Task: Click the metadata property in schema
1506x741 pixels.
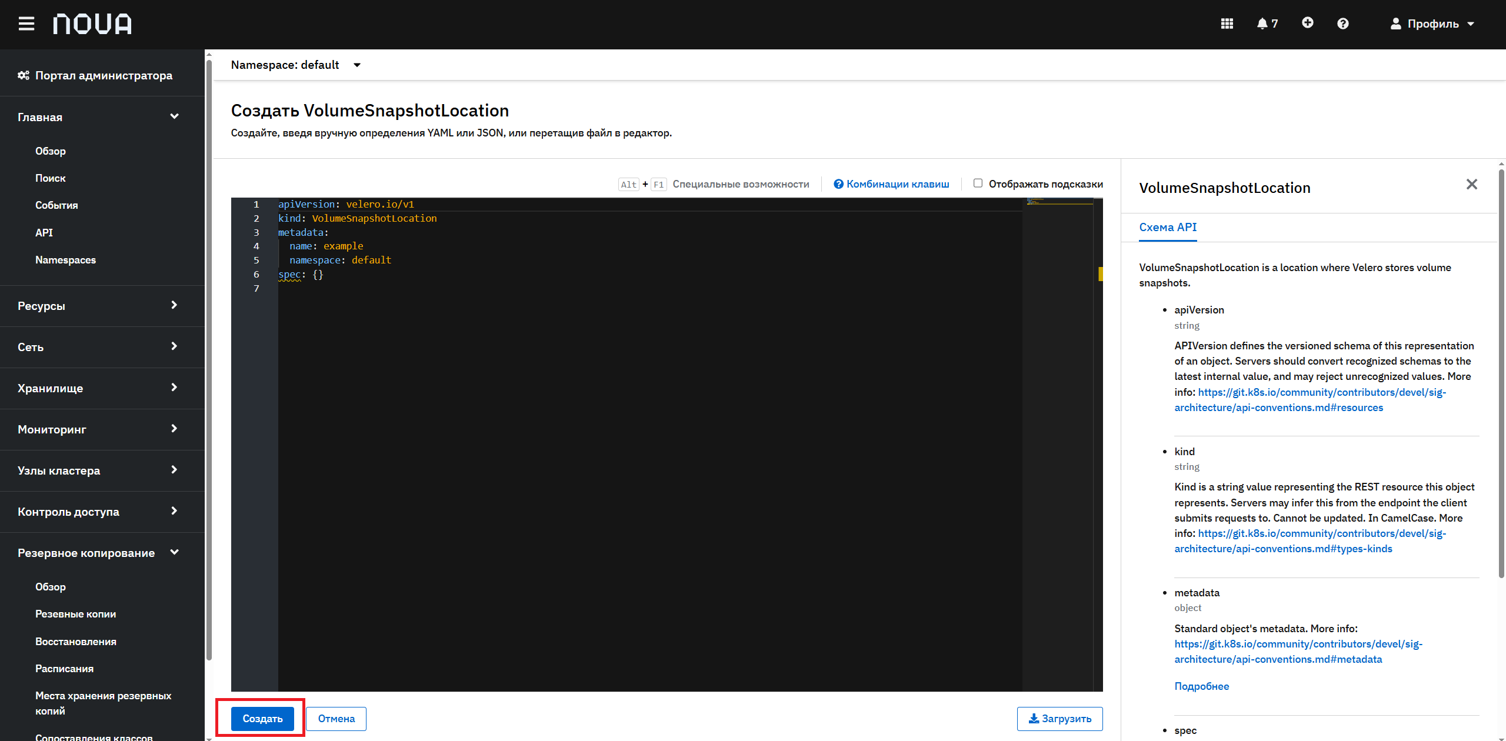Action: (1197, 593)
